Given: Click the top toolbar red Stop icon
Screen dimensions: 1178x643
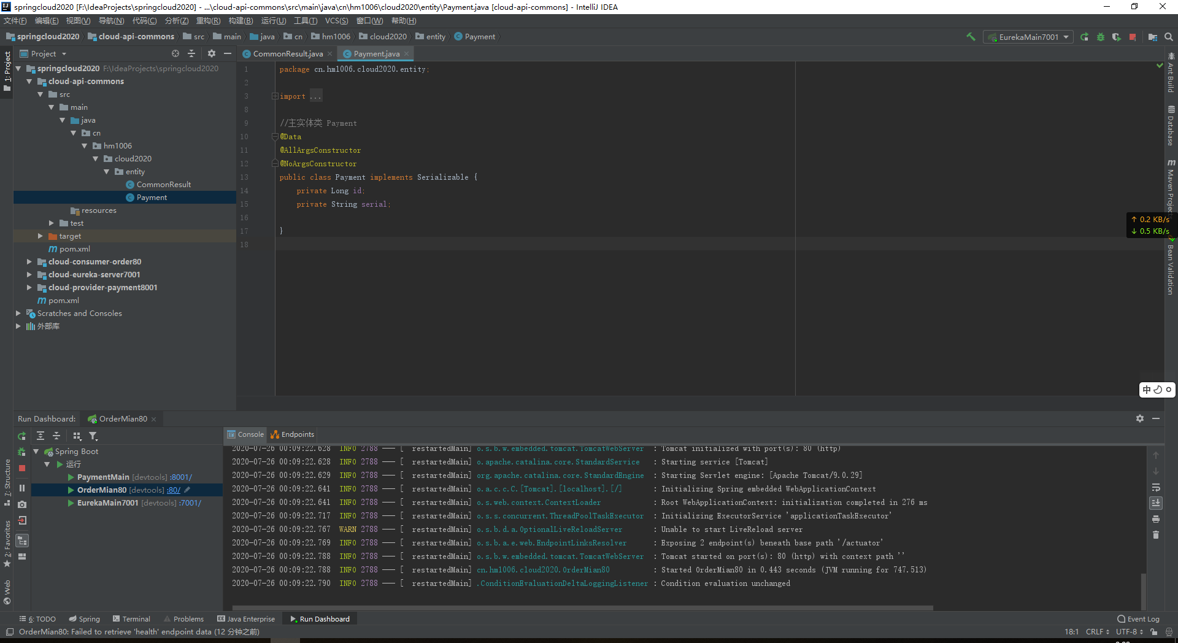Looking at the screenshot, I should [x=1133, y=37].
